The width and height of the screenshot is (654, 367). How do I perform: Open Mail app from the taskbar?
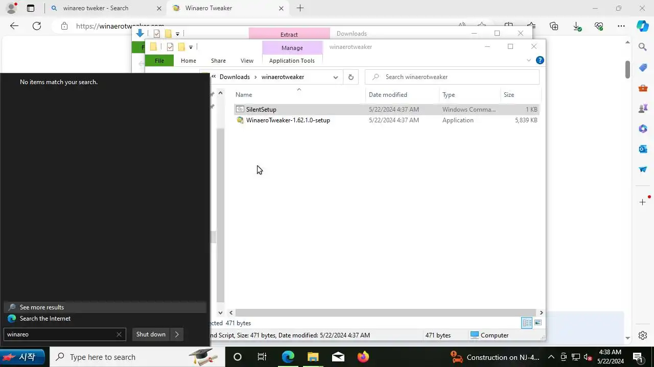pyautogui.click(x=338, y=357)
